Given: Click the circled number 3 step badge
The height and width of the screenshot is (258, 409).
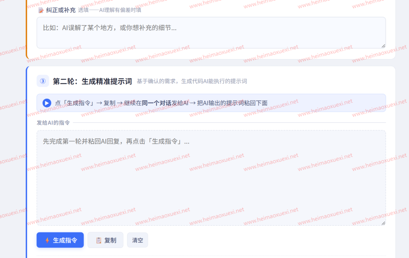Looking at the screenshot, I should click(43, 81).
